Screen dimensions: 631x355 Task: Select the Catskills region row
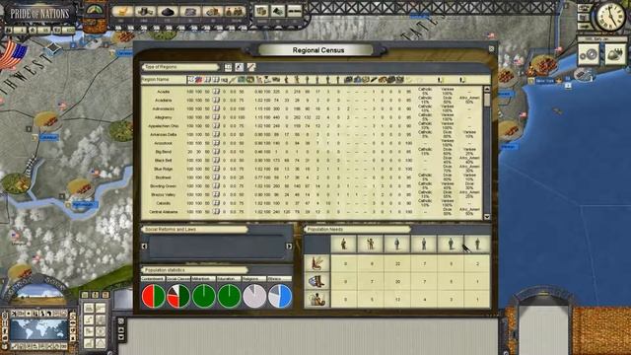[312, 203]
